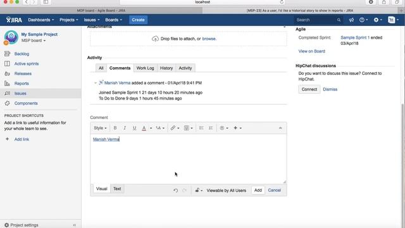The width and height of the screenshot is (405, 228).
Task: Click Connect to HipChat button
Action: [309, 89]
